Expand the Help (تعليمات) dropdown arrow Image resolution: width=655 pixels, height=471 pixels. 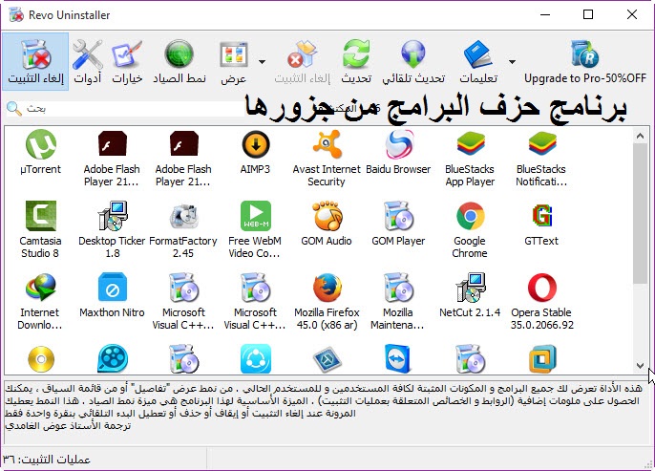pos(512,62)
